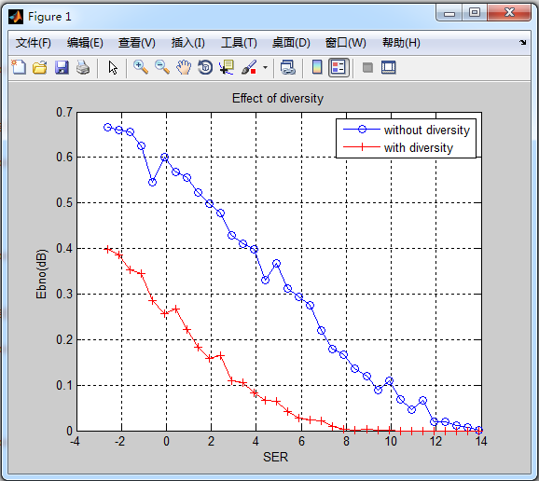Toggle Edit Plot arrow tool
This screenshot has height=481, width=539.
[113, 67]
